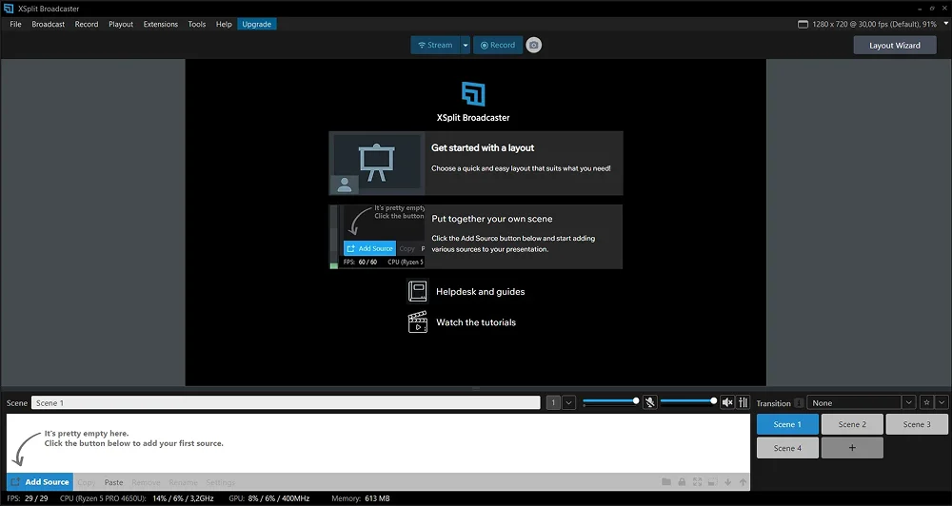The image size is (952, 506).
Task: Click the source folder group icon
Action: tap(666, 481)
